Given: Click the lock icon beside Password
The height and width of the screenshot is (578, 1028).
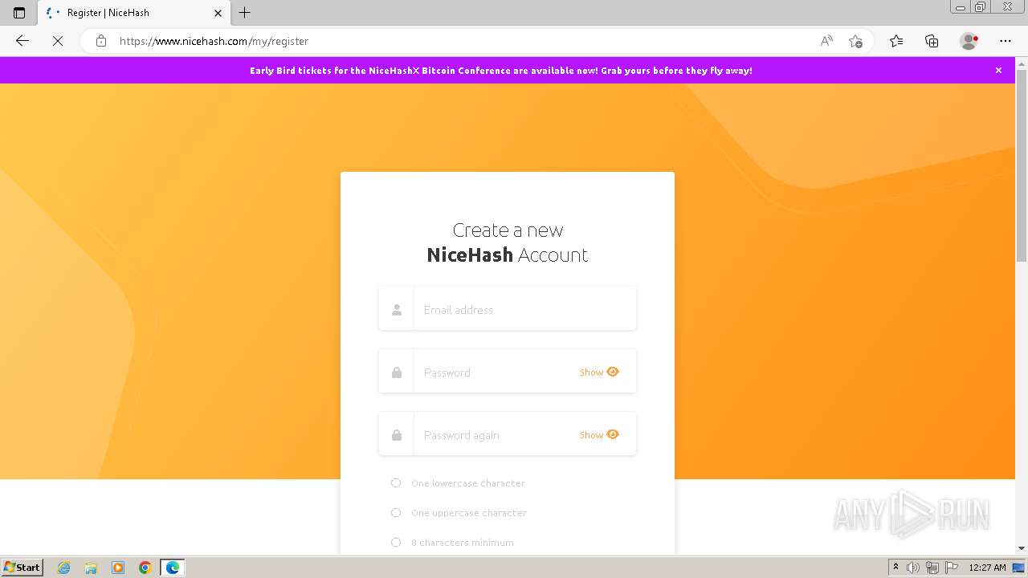Looking at the screenshot, I should tap(397, 372).
